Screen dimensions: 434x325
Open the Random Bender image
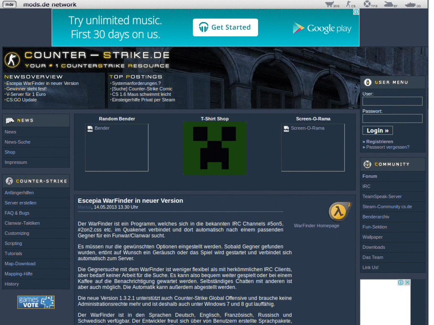click(117, 148)
